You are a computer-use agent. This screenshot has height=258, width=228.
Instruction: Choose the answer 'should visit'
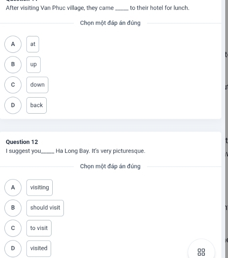pyautogui.click(x=45, y=208)
